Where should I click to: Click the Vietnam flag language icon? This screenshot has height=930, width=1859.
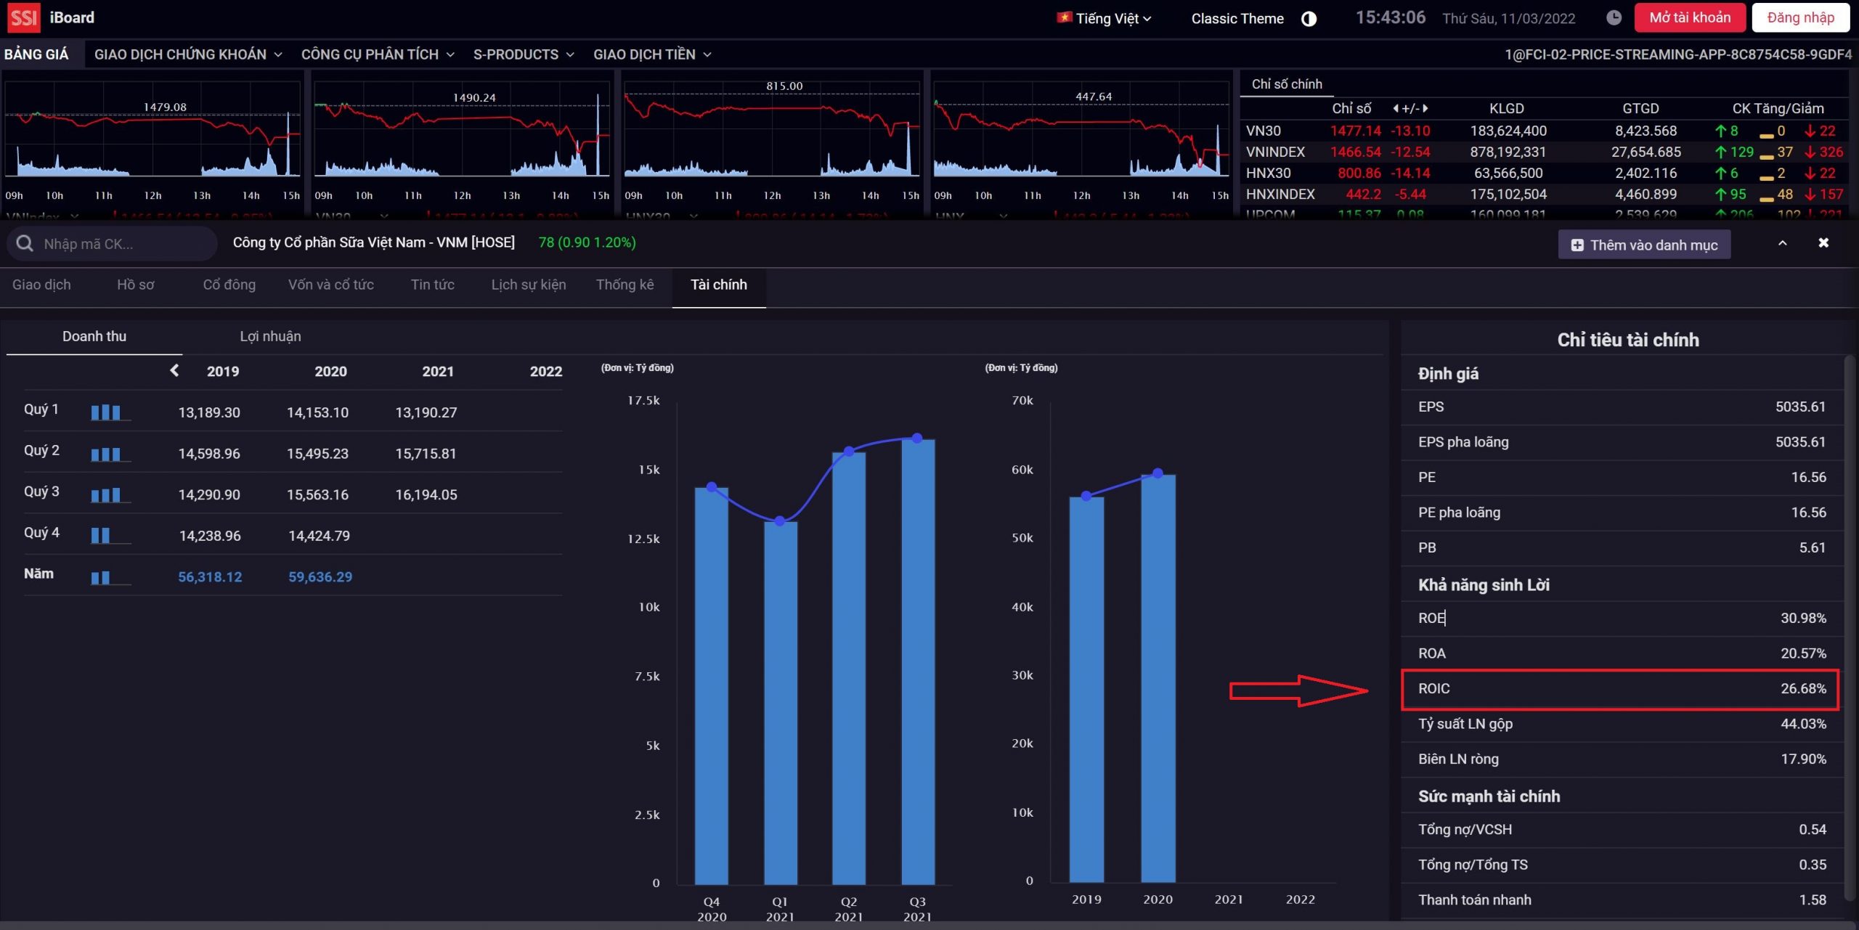pyautogui.click(x=1065, y=17)
